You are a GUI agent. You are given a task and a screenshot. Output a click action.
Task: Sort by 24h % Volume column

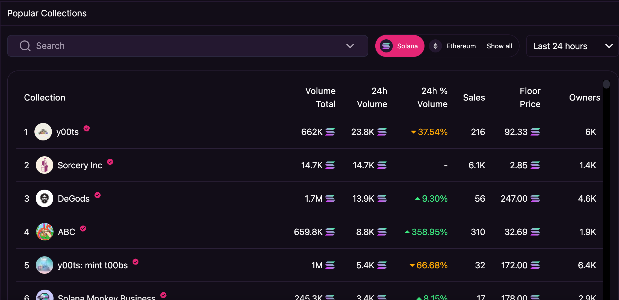click(x=432, y=98)
